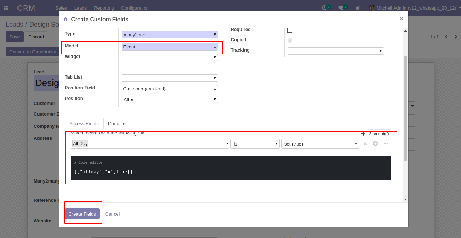The width and height of the screenshot is (461, 238).
Task: Toggle the Required checkbox
Action: click(x=290, y=30)
